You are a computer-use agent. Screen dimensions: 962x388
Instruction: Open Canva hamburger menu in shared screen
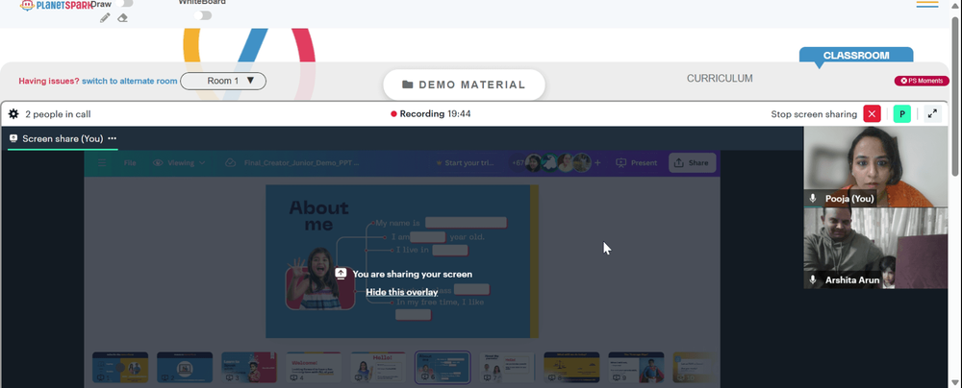[x=103, y=163]
